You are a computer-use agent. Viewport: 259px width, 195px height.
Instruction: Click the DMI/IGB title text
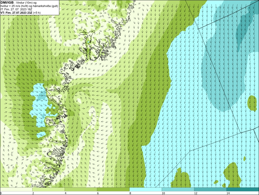7,3
